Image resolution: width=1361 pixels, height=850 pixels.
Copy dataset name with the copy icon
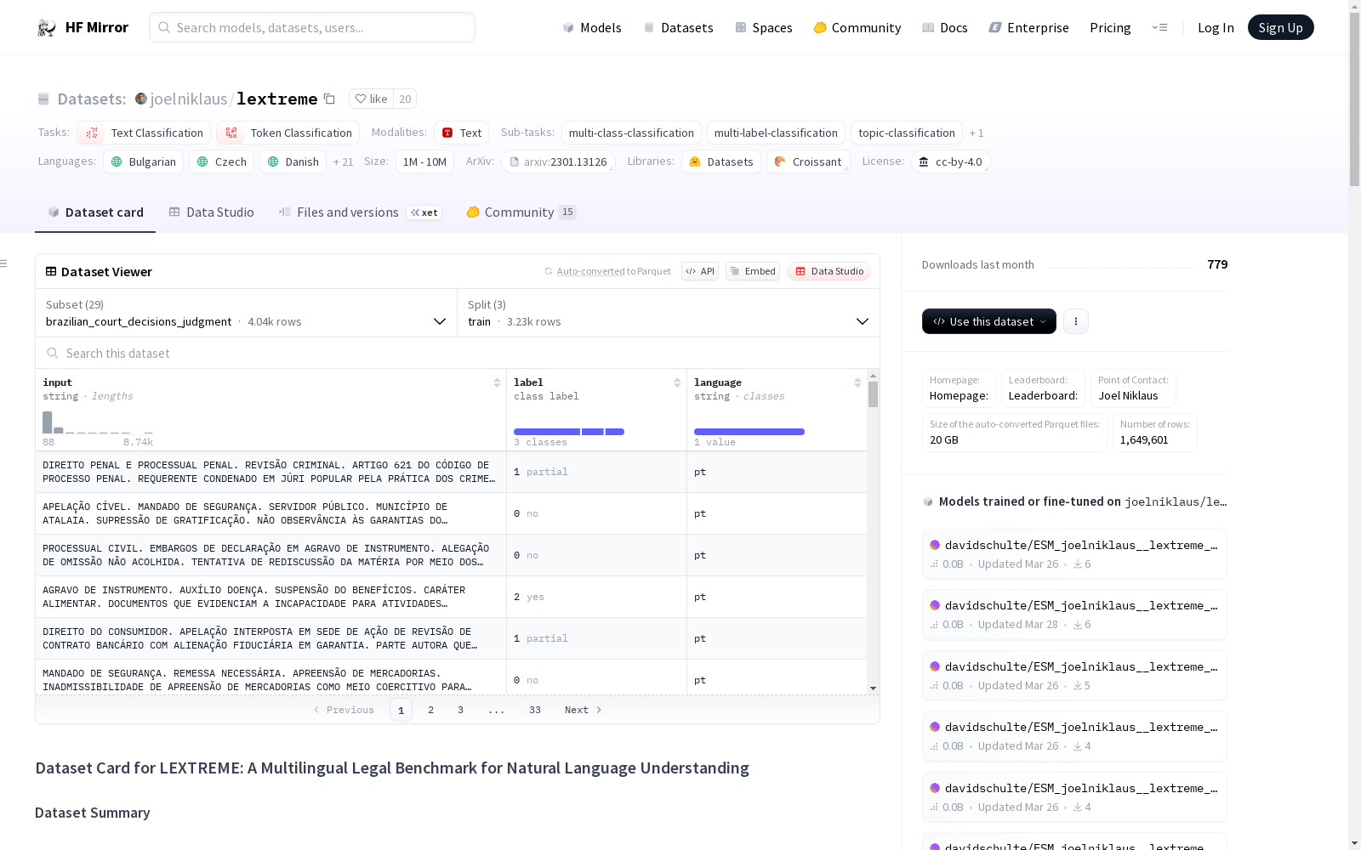click(x=329, y=99)
